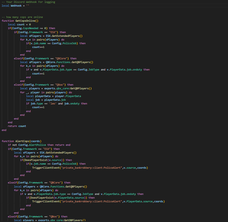Click the 'how many cops are online' comment
This screenshot has width=228, height=222.
22,17
